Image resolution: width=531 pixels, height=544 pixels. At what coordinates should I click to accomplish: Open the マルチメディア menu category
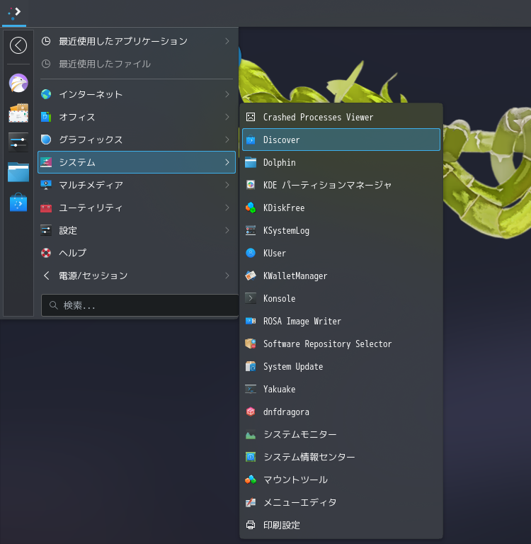pos(137,185)
